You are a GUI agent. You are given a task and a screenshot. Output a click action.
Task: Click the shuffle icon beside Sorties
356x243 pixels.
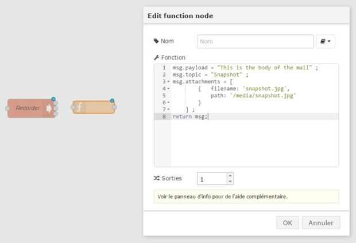click(x=156, y=178)
